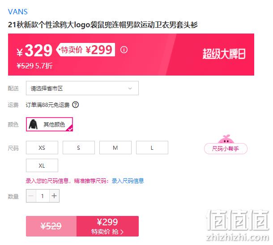Select size M
This screenshot has width=273, height=245.
(x=115, y=148)
